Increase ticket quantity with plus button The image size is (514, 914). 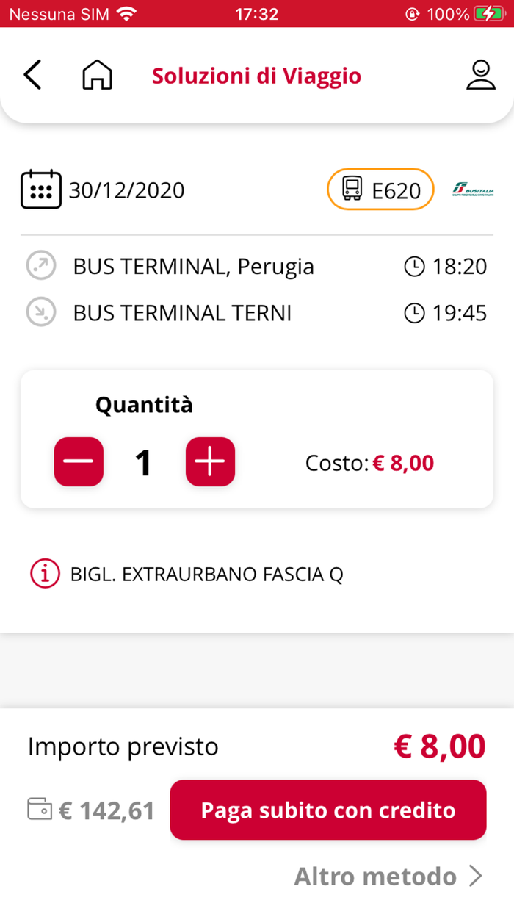(x=210, y=462)
